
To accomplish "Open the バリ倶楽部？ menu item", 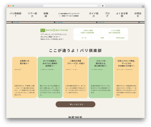I will (15, 15).
